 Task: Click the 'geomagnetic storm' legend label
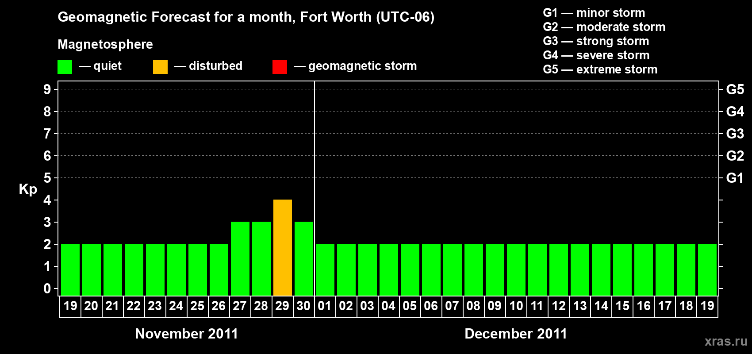pyautogui.click(x=362, y=66)
